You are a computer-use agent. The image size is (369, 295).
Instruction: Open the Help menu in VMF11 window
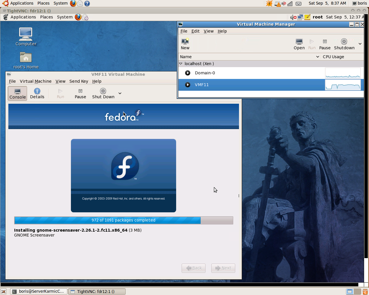[x=97, y=81]
